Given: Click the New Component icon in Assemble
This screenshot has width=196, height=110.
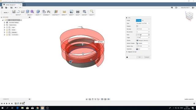Looking at the screenshot, I should [x=44, y=12].
